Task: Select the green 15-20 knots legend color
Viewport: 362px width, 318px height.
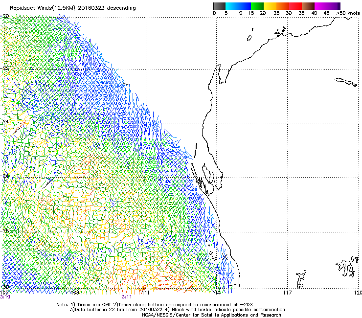Action: pyautogui.click(x=257, y=6)
